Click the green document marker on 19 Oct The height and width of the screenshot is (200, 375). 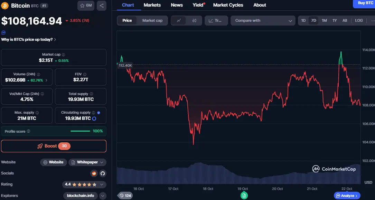(x=244, y=196)
